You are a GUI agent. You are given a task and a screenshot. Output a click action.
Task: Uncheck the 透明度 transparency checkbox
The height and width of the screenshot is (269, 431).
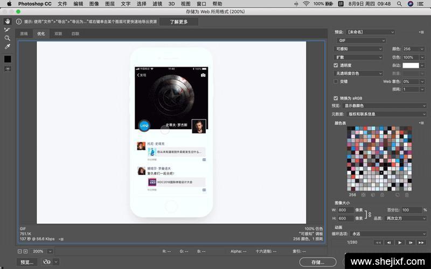coord(336,65)
